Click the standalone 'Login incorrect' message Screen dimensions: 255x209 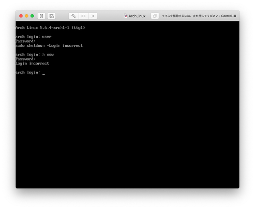click(32, 64)
